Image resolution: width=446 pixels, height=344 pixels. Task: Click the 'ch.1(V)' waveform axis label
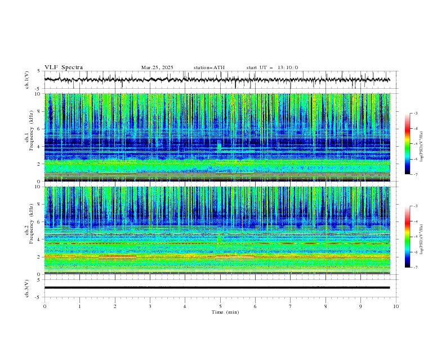[27, 80]
